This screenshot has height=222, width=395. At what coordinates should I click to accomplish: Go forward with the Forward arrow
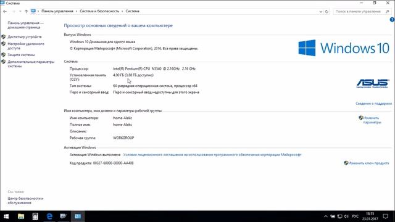(14, 11)
